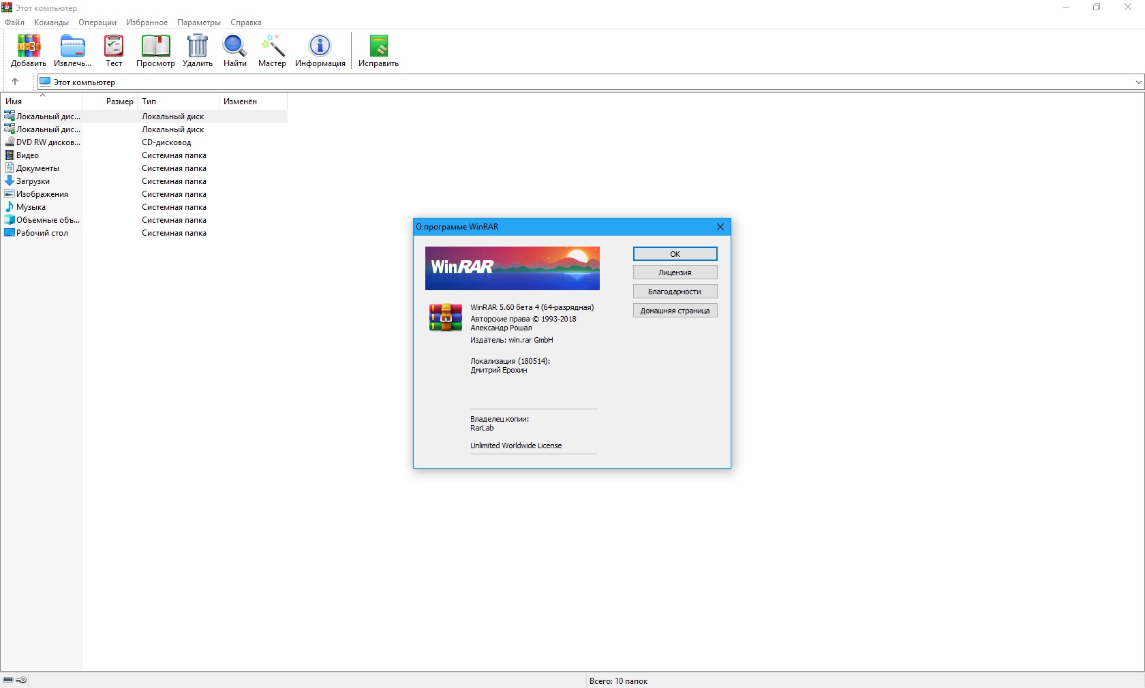The width and height of the screenshot is (1145, 688).
Task: Confirm the About dialog with OK
Action: [675, 253]
